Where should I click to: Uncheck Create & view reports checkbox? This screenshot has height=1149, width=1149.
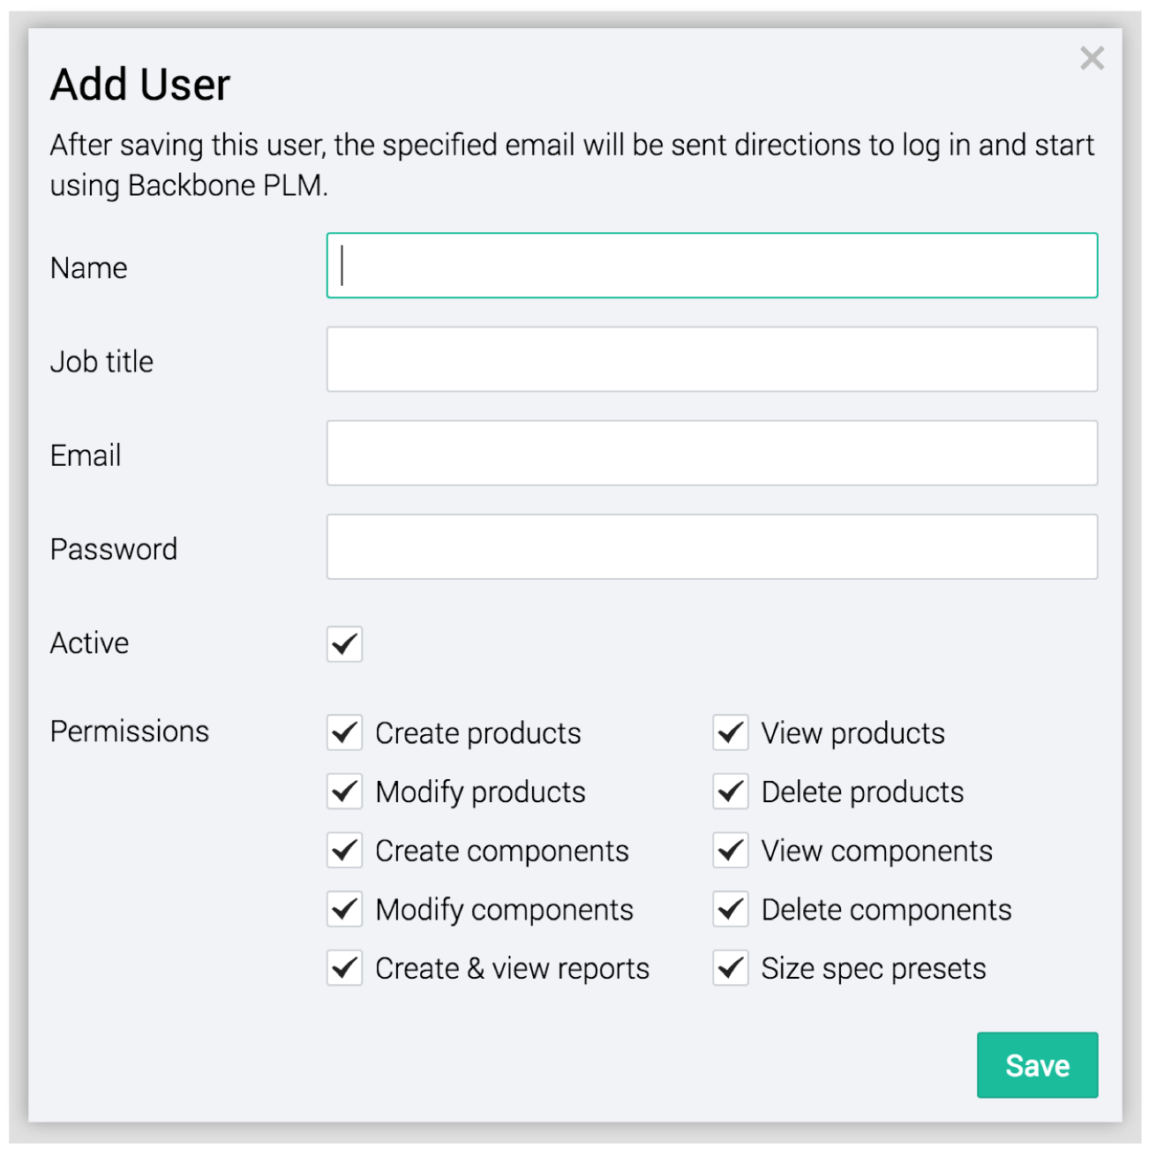pyautogui.click(x=344, y=968)
